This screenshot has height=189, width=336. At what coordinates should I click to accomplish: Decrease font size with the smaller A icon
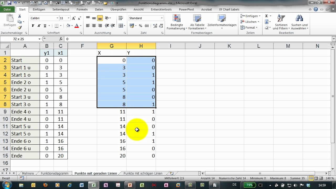point(80,18)
